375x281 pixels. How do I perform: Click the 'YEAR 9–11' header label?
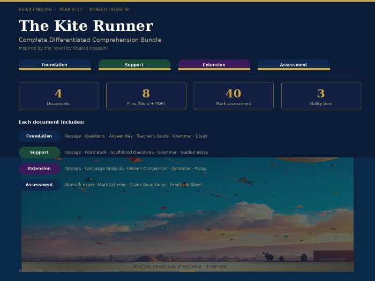[71, 10]
